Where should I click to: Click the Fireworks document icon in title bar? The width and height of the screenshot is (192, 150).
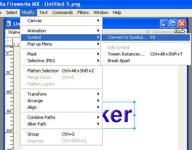coord(9,23)
